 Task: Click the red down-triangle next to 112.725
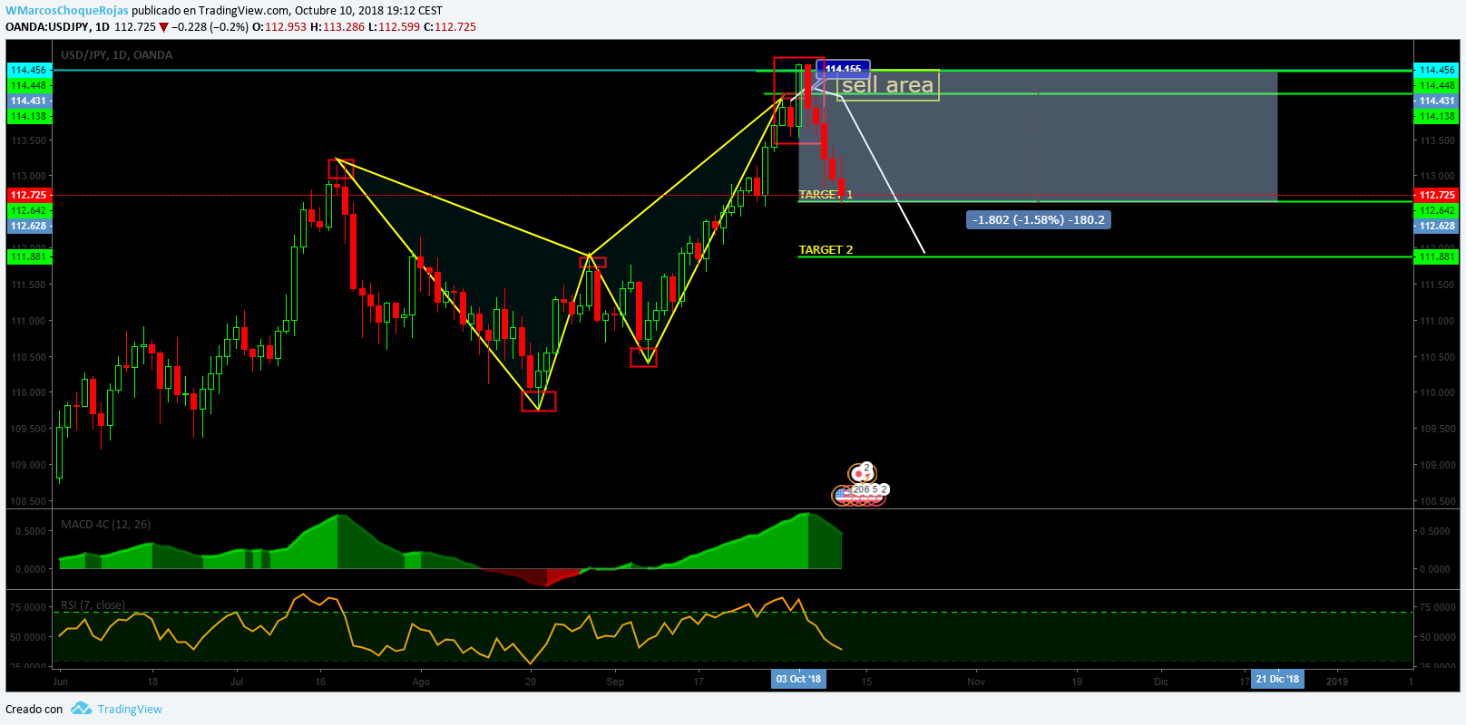tap(163, 27)
